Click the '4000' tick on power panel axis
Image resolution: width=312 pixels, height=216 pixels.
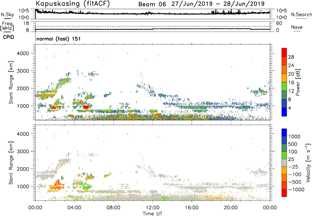tap(23, 53)
